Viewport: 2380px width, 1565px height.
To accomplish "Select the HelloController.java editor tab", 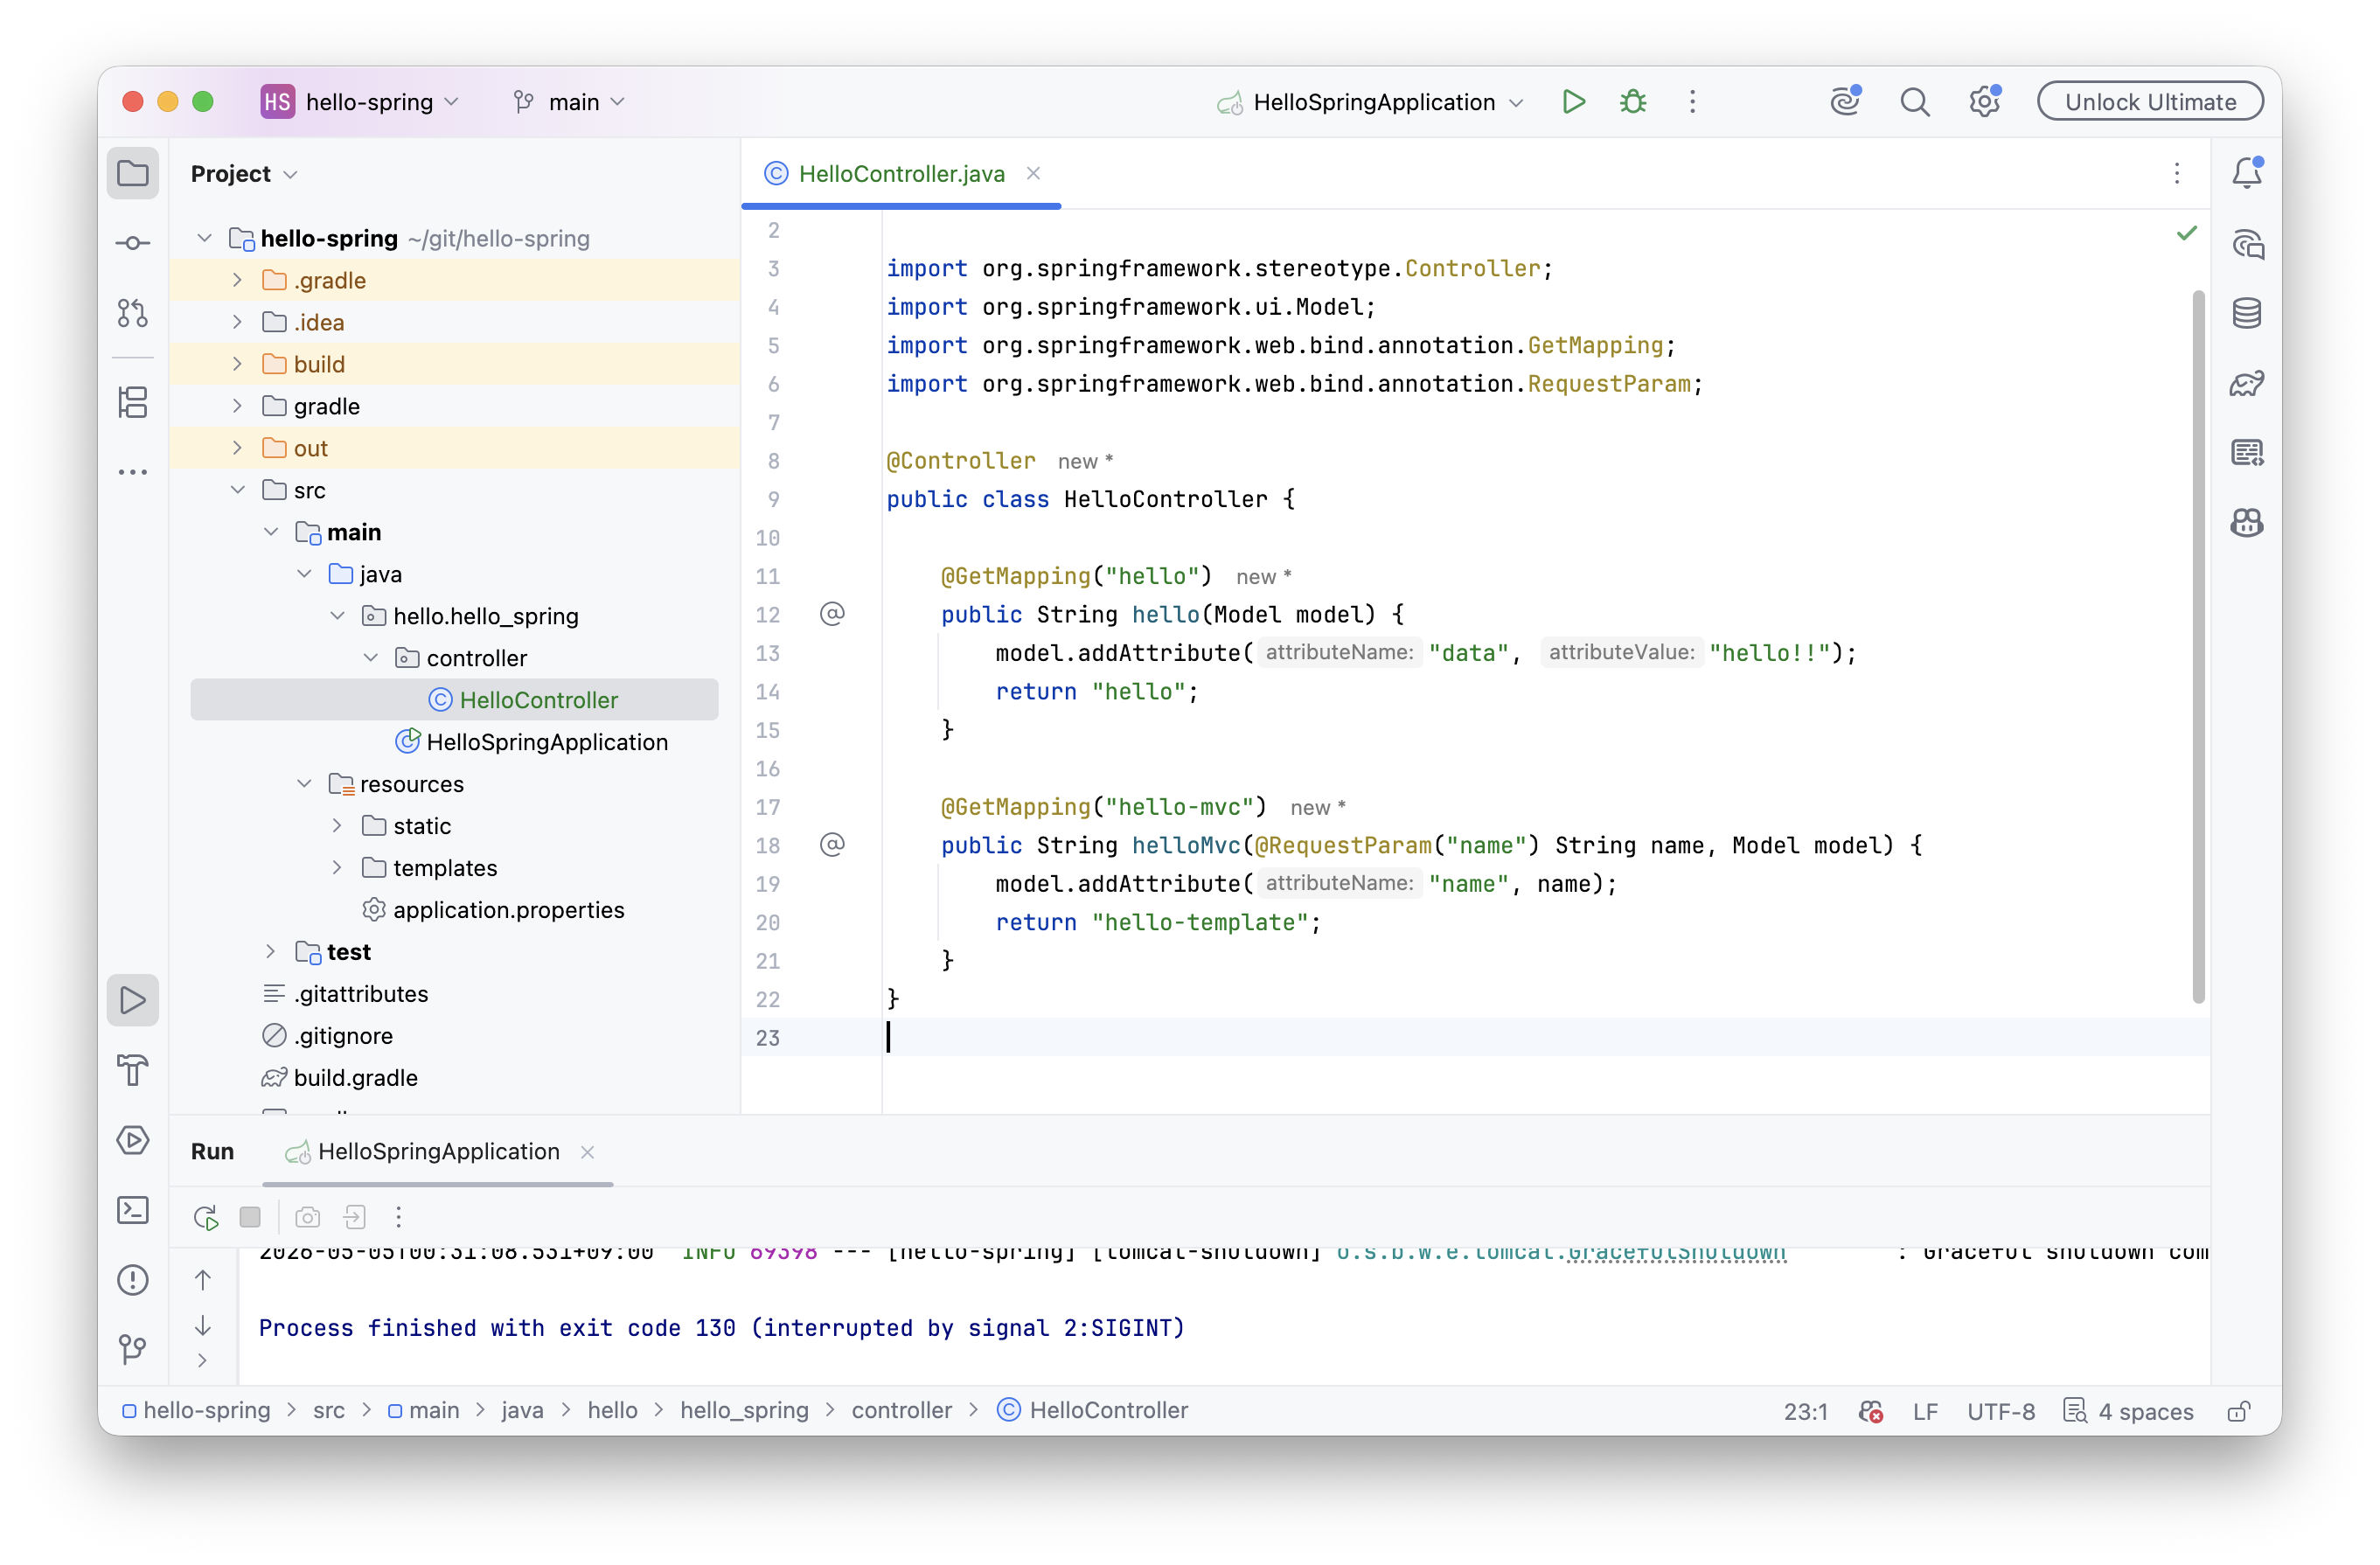I will [900, 174].
